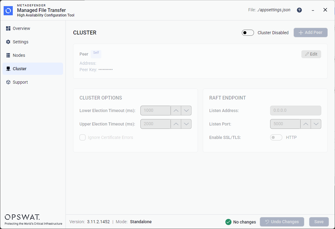Click Lower Election Timeout field showing 1000

(x=156, y=111)
